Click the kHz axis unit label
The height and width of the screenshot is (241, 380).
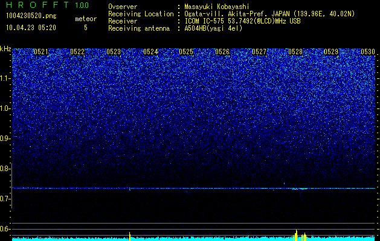pos(5,49)
